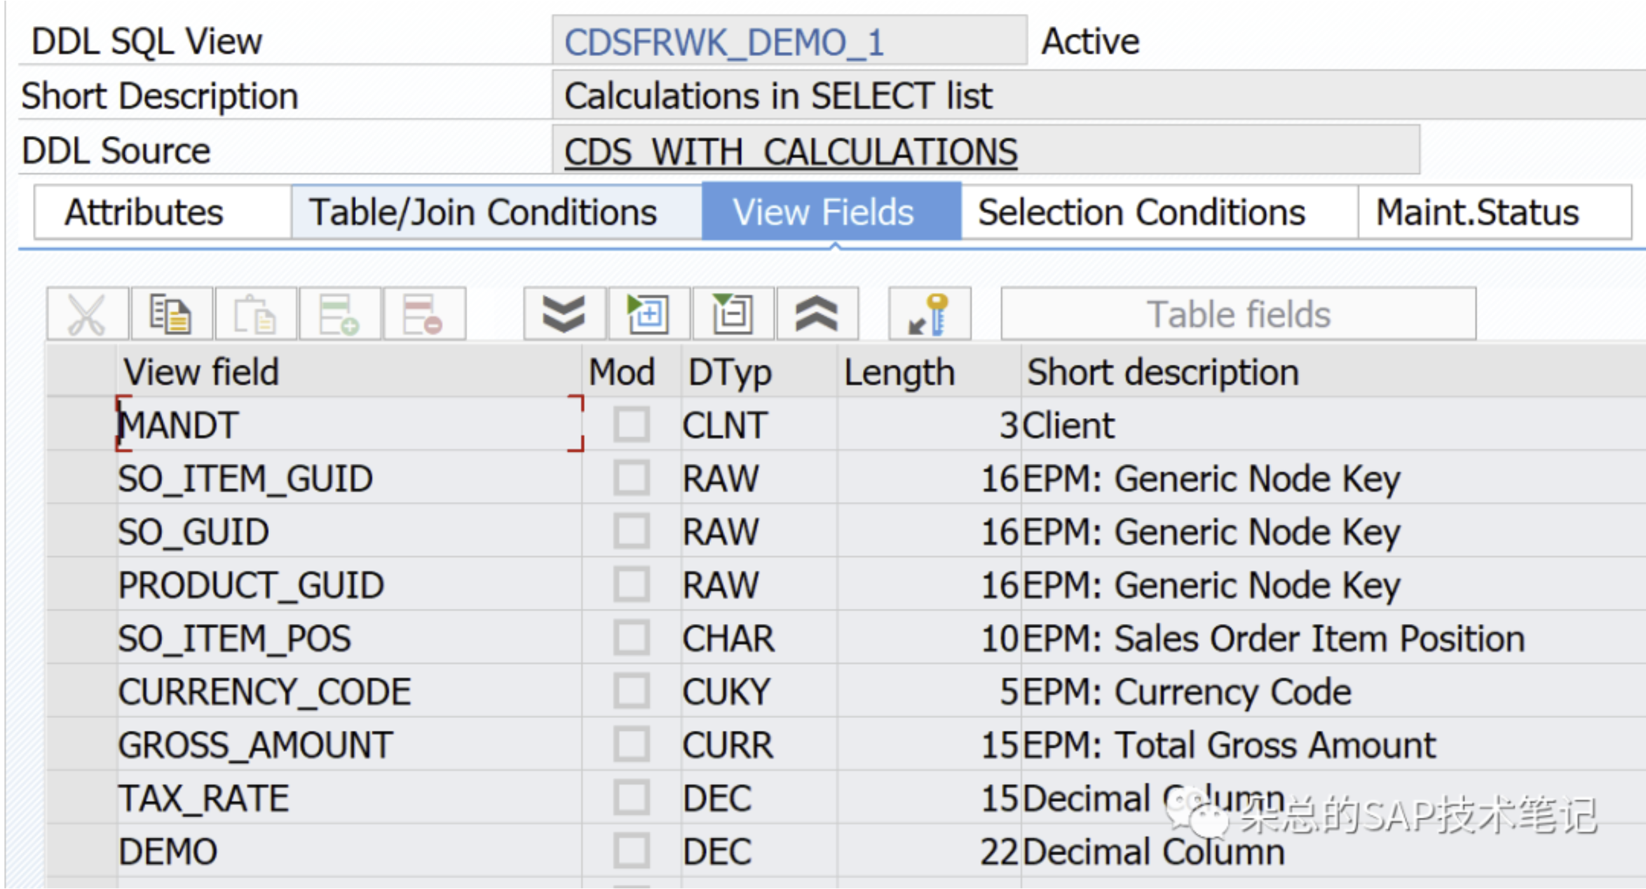Toggle Mod checkbox for CURRENCY_CODE row
The height and width of the screenshot is (889, 1646).
(631, 691)
